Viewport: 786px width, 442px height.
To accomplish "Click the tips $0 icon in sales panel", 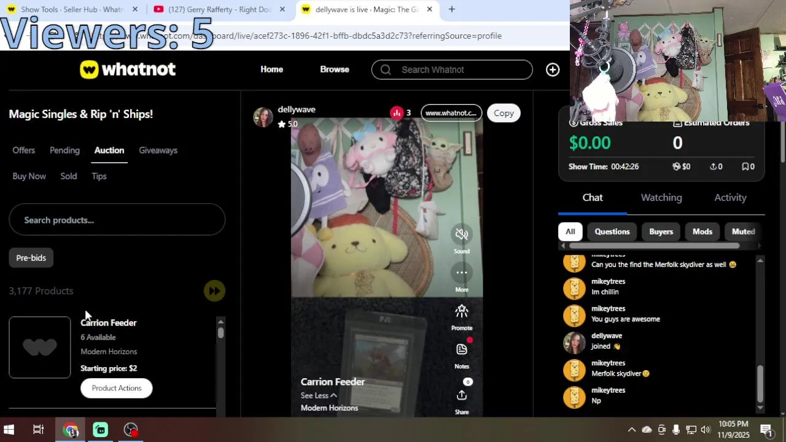I will [677, 166].
